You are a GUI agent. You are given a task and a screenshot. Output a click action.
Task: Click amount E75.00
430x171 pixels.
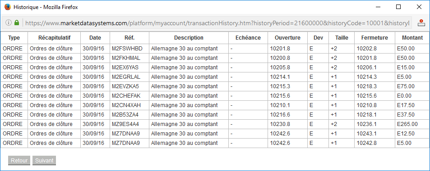pos(406,86)
